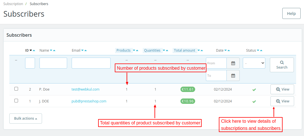Toggle enabled status checkmark for P. Doe
Image resolution: width=304 pixels, height=136 pixels.
(254, 90)
